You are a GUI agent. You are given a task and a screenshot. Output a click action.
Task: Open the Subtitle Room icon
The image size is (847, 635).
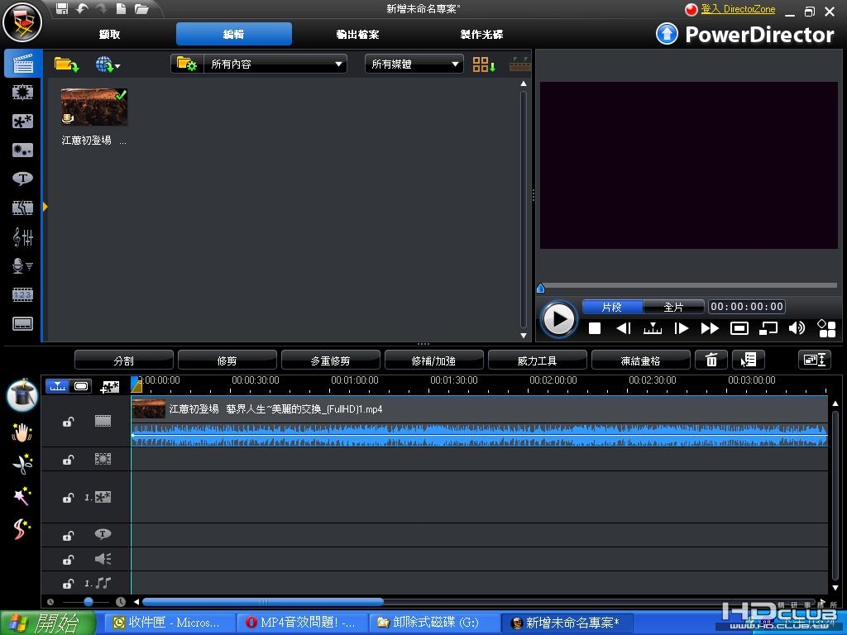pyautogui.click(x=22, y=324)
